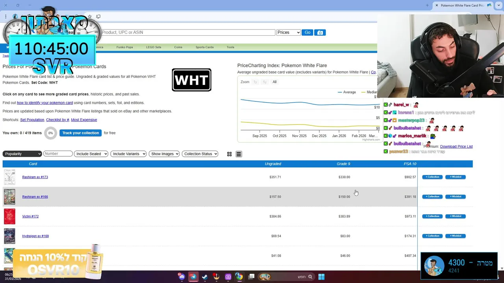Screen dimensions: 504x283
Task: Open the Set Population shortcut link
Action: (x=32, y=120)
